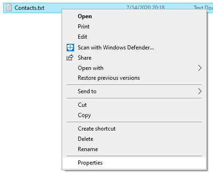Image resolution: width=213 pixels, height=173 pixels.
Task: Choose Edit from the context menu
Action: point(134,37)
